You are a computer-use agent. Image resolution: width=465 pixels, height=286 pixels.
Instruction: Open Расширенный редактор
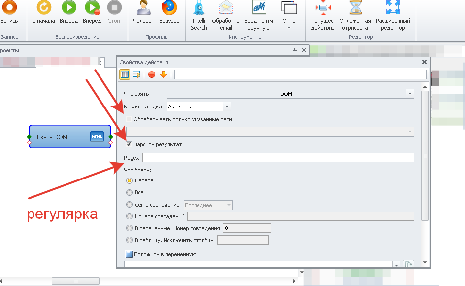tap(393, 15)
